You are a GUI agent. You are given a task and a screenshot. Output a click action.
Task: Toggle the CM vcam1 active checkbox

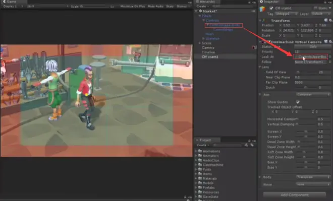pos(271,8)
